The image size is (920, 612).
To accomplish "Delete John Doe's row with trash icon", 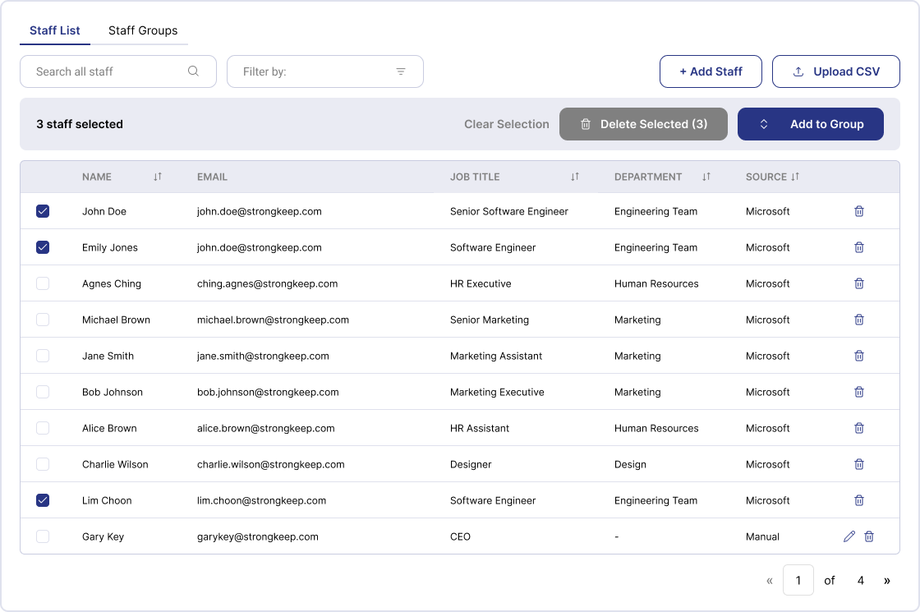I will click(859, 211).
